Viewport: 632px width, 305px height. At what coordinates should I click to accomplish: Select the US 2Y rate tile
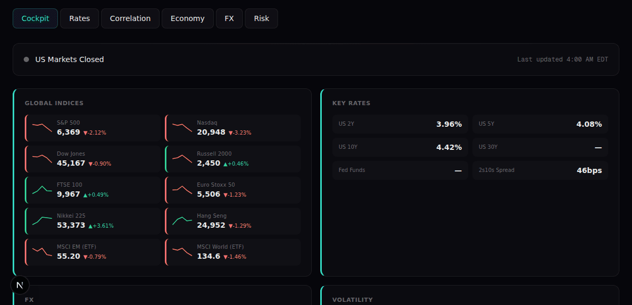pos(400,124)
